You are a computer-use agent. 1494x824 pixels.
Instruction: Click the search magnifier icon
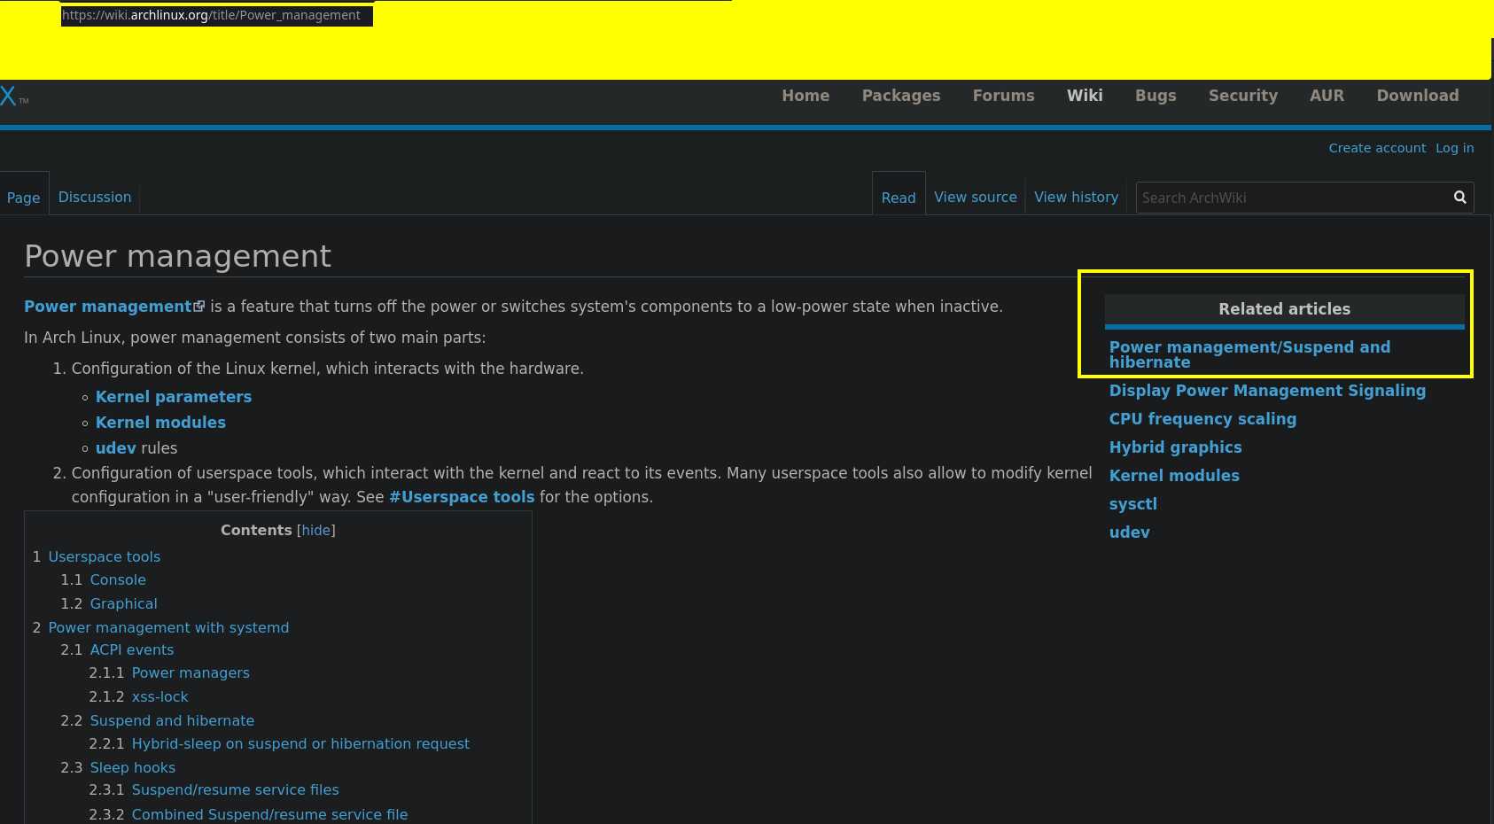(1459, 197)
